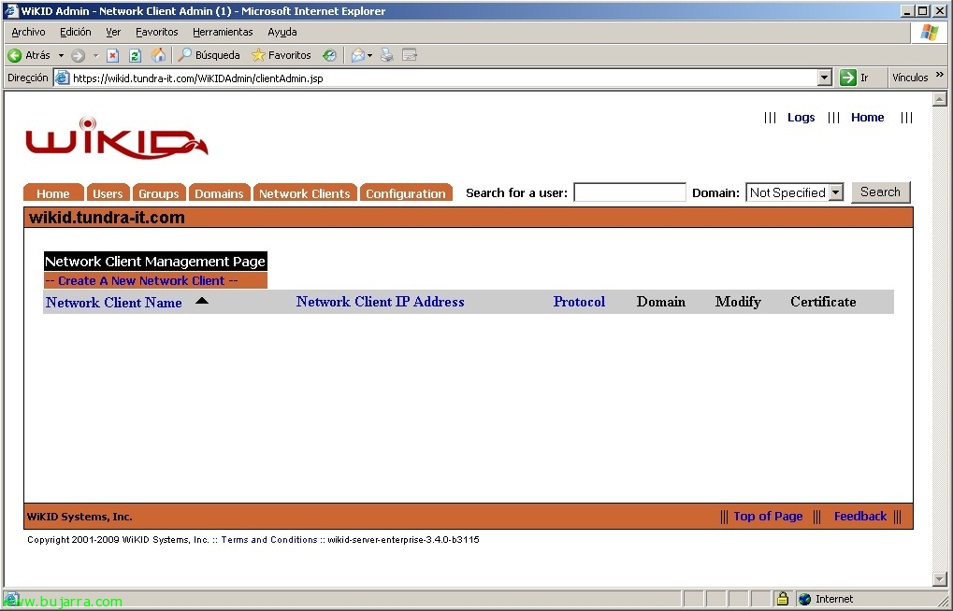
Task: Switch to the Groups tab
Action: (159, 192)
